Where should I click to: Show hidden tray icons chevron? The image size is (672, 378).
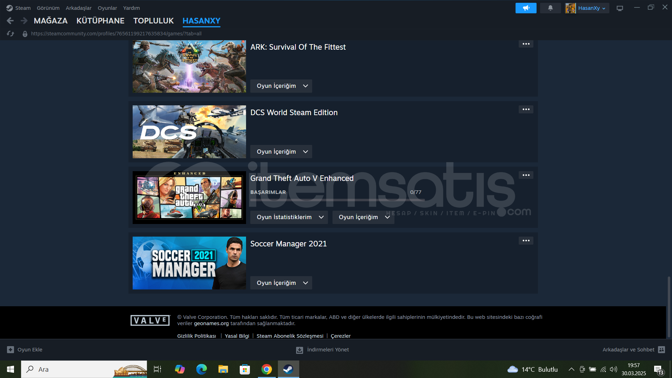point(571,369)
